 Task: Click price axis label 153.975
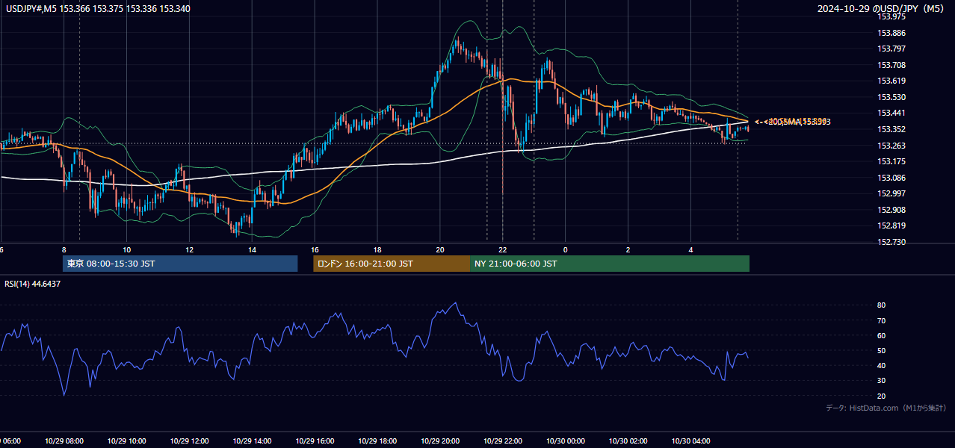click(891, 17)
